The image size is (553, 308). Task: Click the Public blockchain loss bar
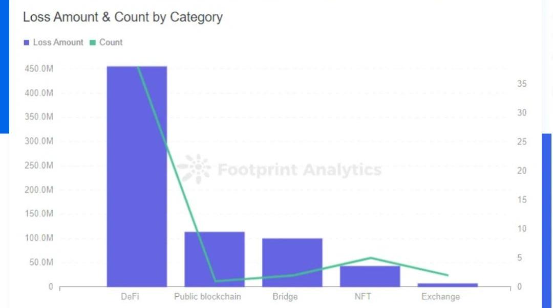coord(215,259)
